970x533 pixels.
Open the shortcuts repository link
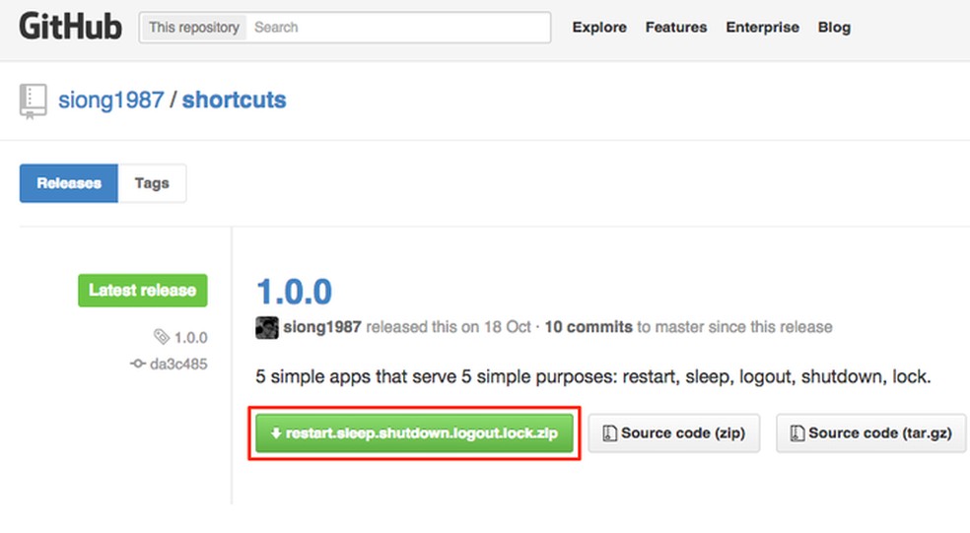235,100
